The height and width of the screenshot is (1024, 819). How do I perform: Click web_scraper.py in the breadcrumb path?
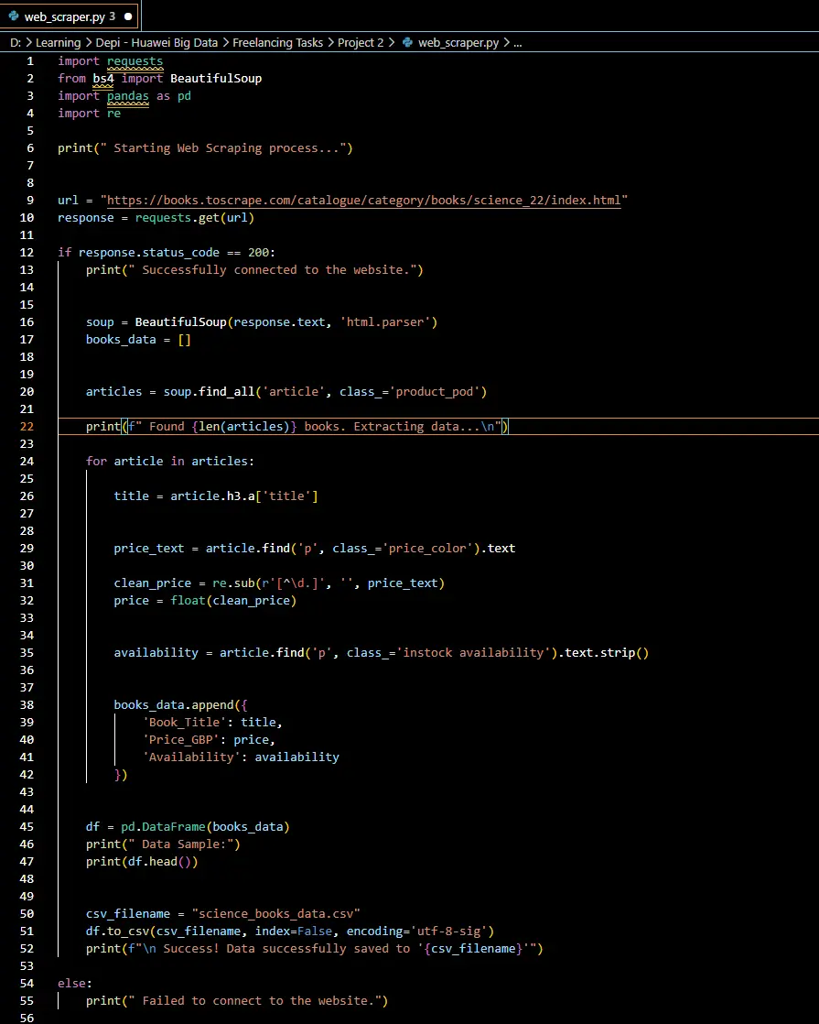[458, 42]
